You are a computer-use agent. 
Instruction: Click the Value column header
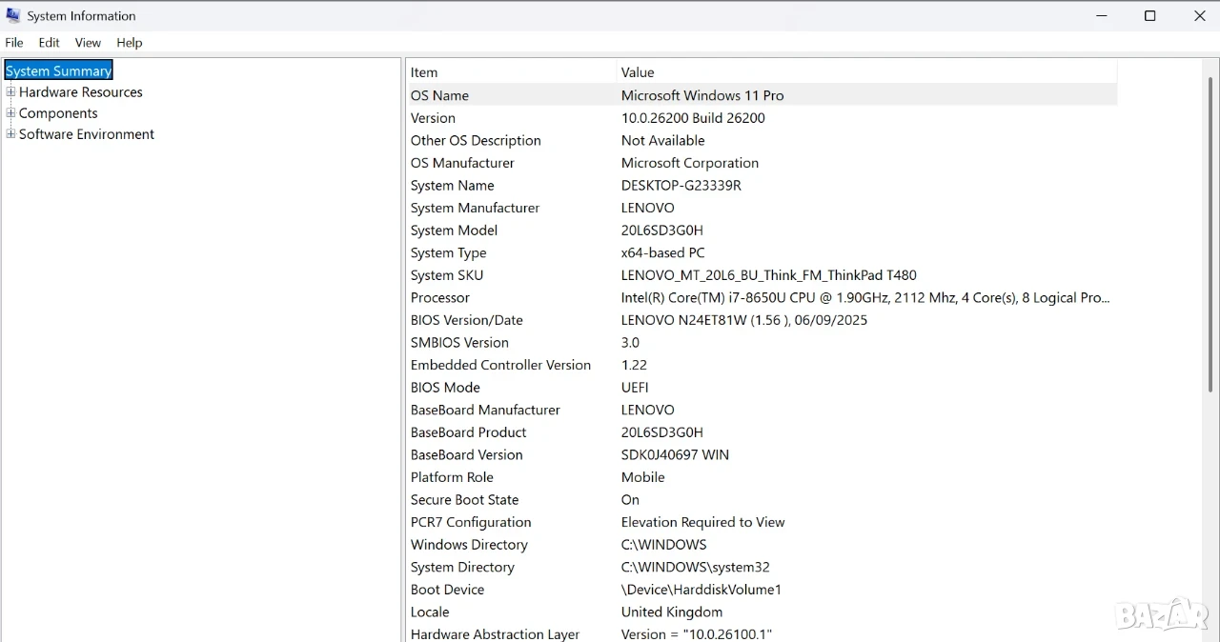(x=866, y=72)
